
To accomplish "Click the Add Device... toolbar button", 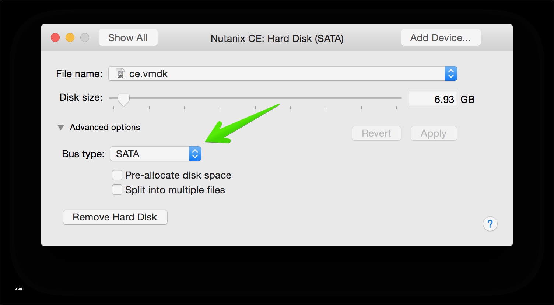I will 441,37.
